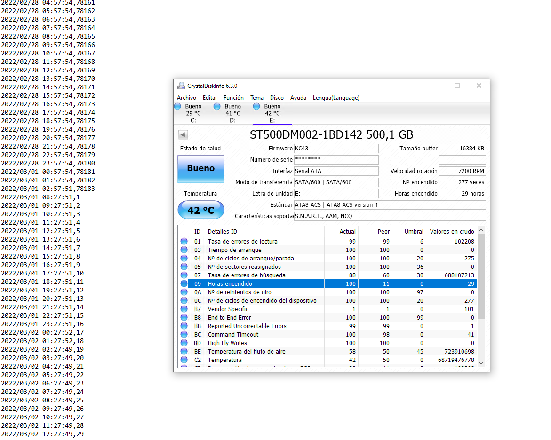Click the Número de serie field

(x=336, y=160)
